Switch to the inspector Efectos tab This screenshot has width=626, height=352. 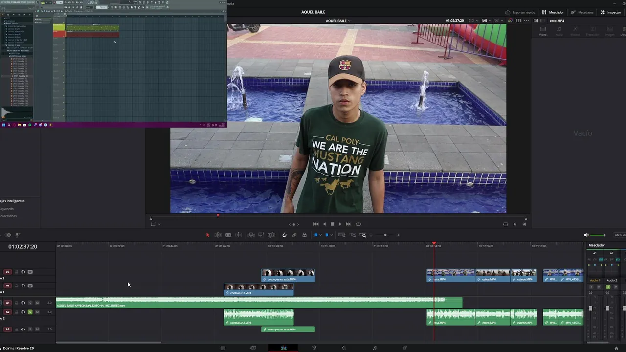pos(575,31)
